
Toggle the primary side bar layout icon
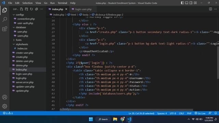[x=182, y=3]
